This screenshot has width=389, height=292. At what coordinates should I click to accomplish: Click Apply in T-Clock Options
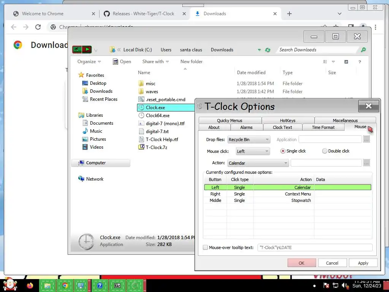(x=363, y=263)
